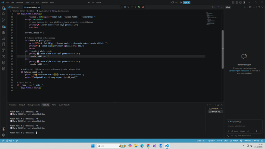Click the chat input 'Describe what to build'
Image resolution: width=265 pixels, height=149 pixels.
(x=244, y=126)
